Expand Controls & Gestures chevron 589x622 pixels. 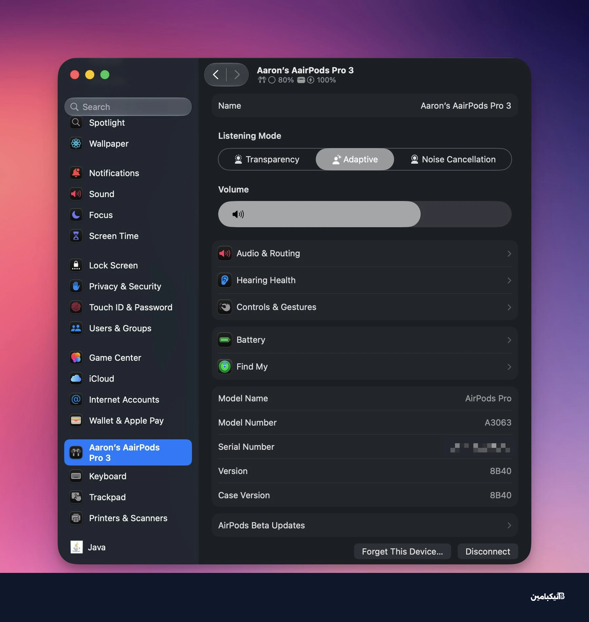pos(509,307)
